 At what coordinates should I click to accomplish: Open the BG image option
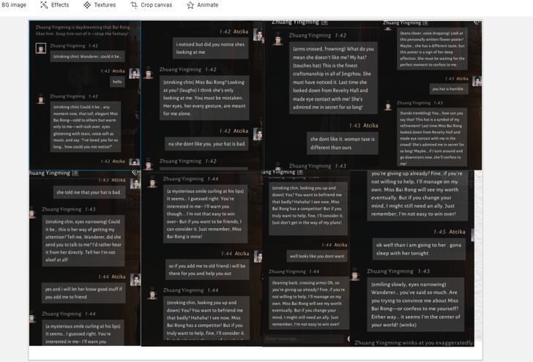coord(13,4)
